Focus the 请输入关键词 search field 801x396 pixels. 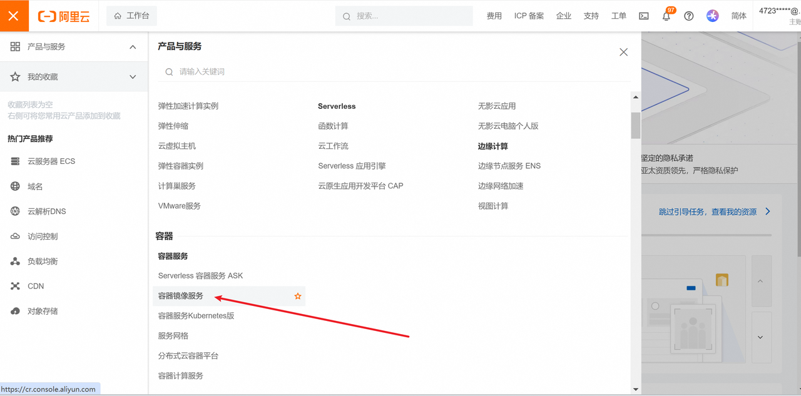coord(394,72)
